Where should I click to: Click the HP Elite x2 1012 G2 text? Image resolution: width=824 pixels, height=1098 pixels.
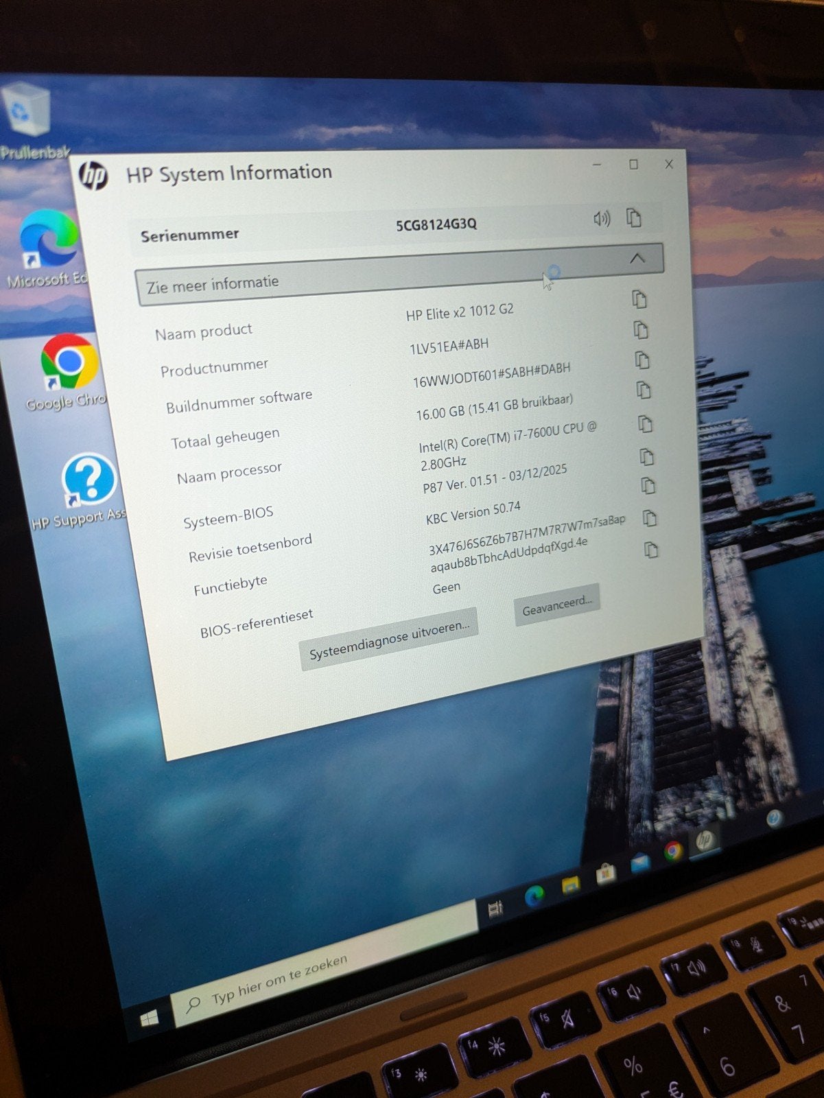(x=460, y=312)
